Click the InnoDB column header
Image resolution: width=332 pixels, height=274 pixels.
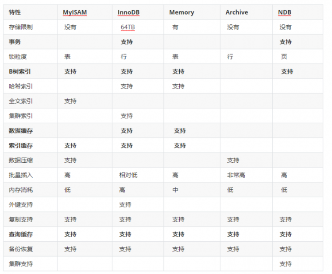click(x=128, y=12)
